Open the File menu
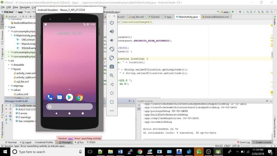Viewport: 277px width, 156px height. [x=3, y=7]
